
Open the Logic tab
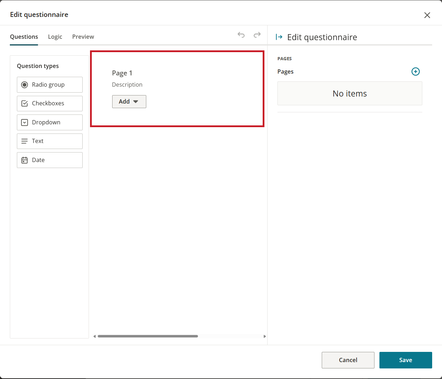tap(55, 37)
